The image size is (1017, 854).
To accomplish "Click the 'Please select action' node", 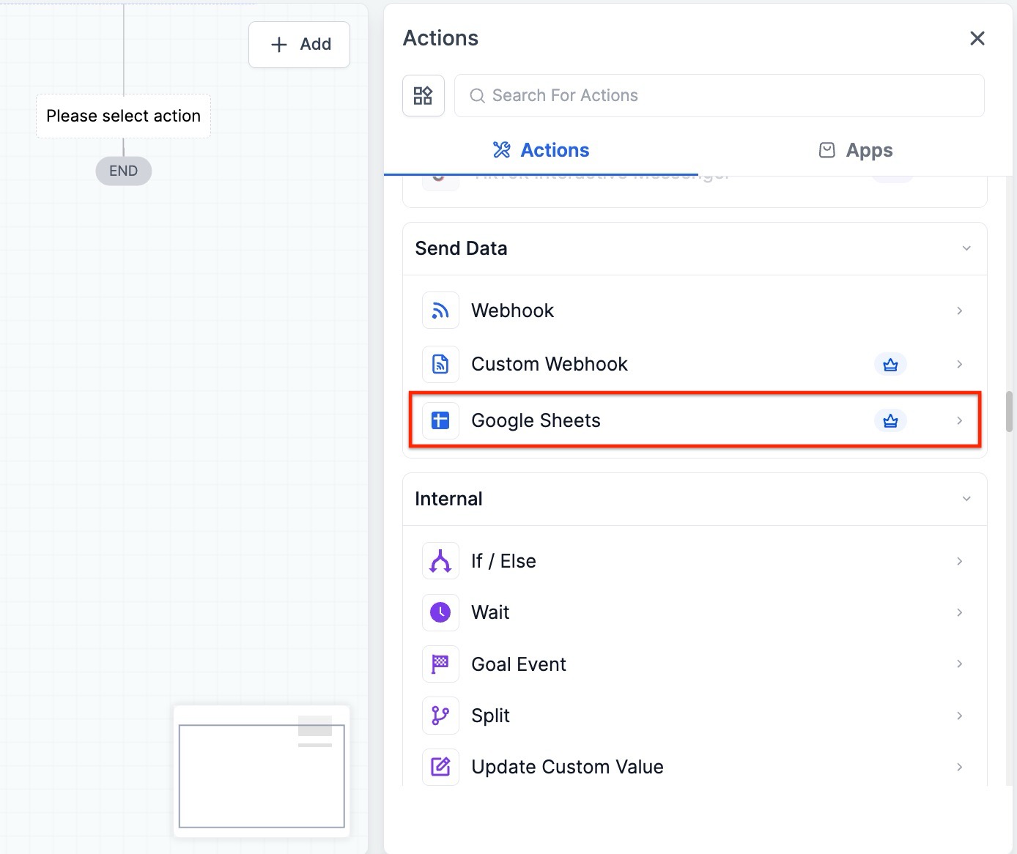I will click(123, 116).
